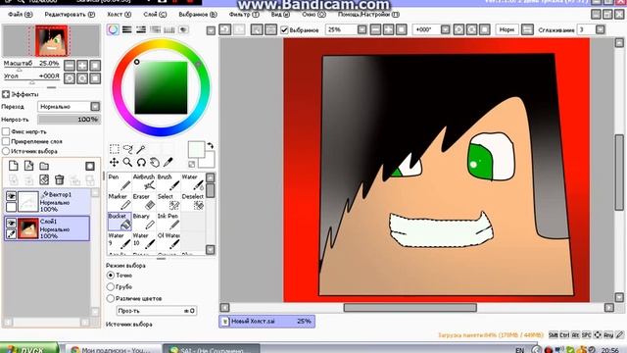Open the +000° rotation angle dropdown
627x353 pixels.
(445, 29)
